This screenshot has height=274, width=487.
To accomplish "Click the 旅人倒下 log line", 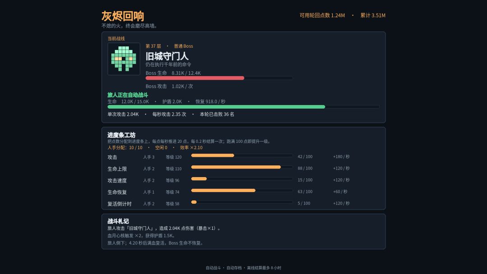I will tap(156, 243).
